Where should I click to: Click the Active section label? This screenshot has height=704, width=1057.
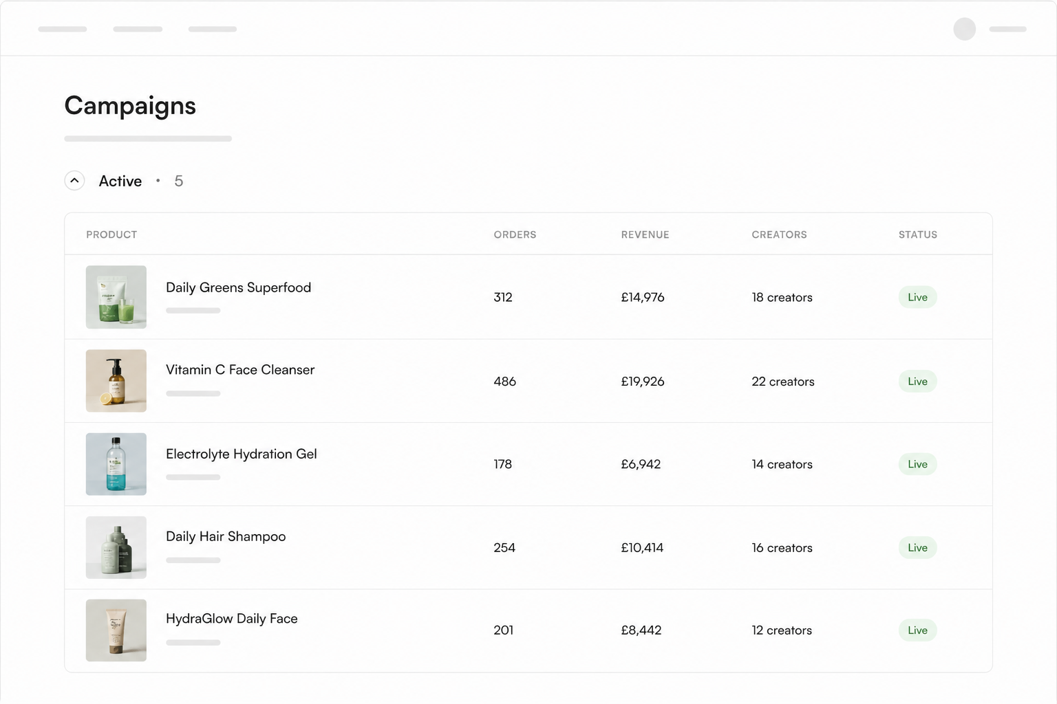[120, 181]
